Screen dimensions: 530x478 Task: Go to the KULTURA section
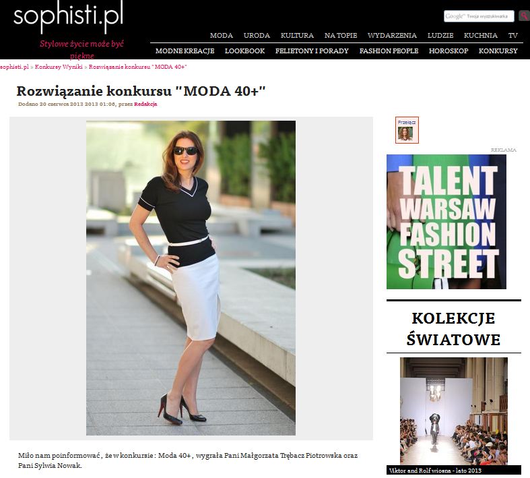tap(297, 36)
